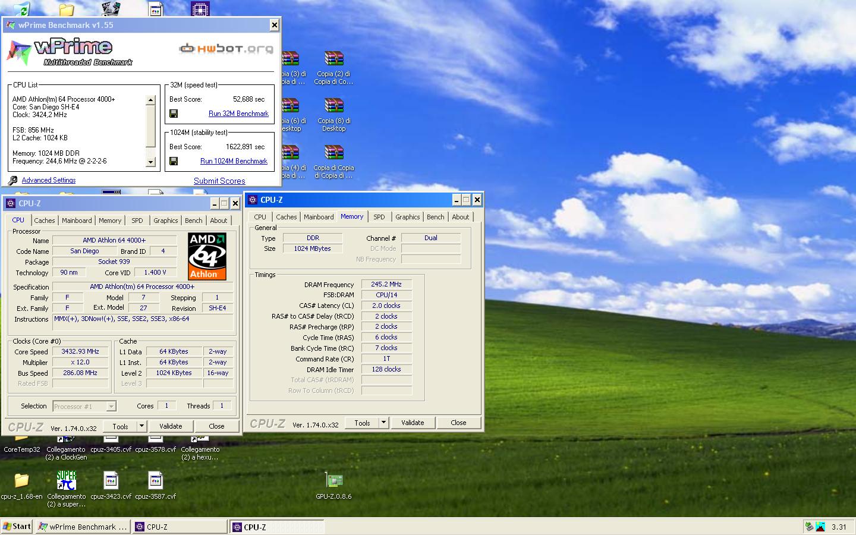The image size is (856, 535).
Task: Open cpuz-3423.cvf desktop file
Action: coord(111,480)
